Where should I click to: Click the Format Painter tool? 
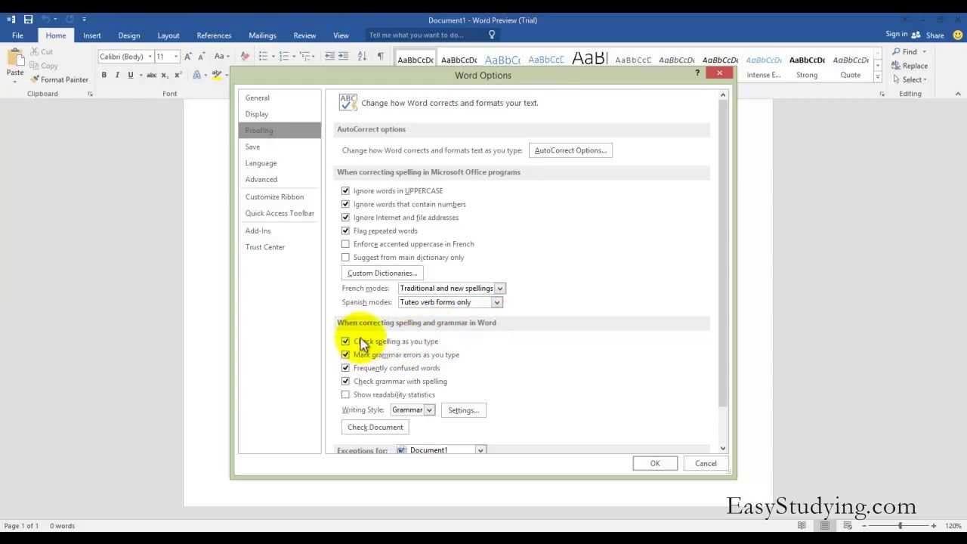click(x=59, y=79)
